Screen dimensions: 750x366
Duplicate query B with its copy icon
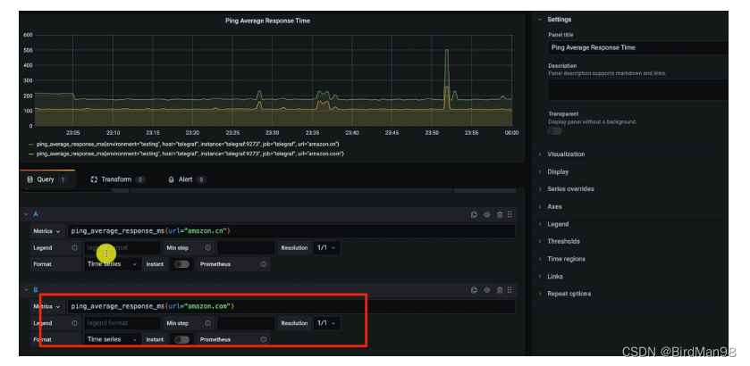tap(474, 289)
